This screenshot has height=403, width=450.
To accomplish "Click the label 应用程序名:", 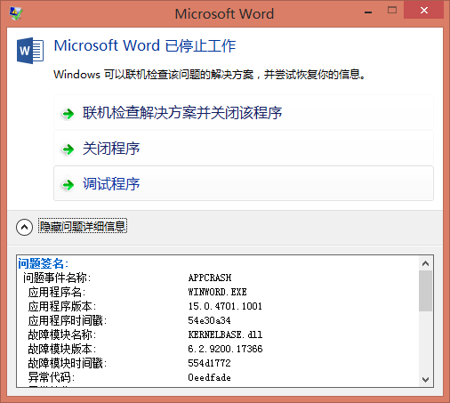I will click(x=57, y=292).
